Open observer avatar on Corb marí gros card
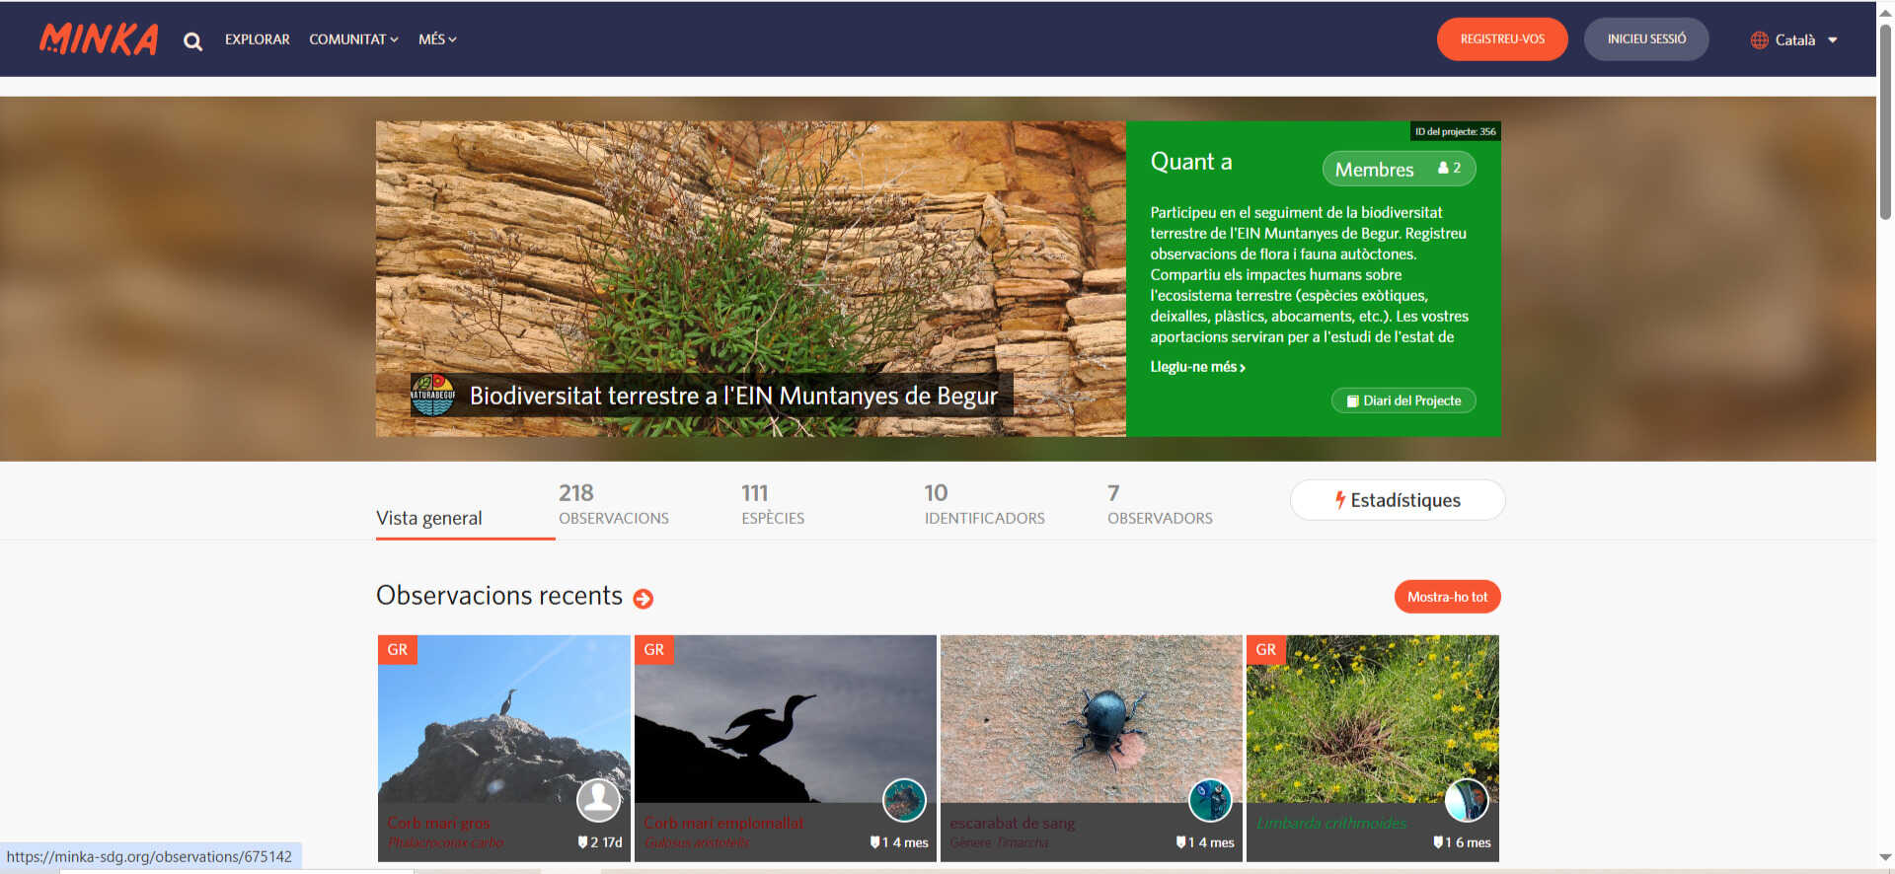This screenshot has width=1895, height=874. tap(598, 799)
